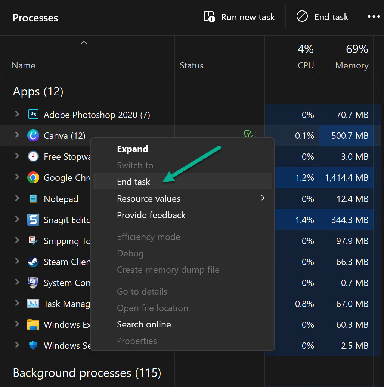Expand the Snipping Tool row chevron
The width and height of the screenshot is (384, 387).
(17, 240)
